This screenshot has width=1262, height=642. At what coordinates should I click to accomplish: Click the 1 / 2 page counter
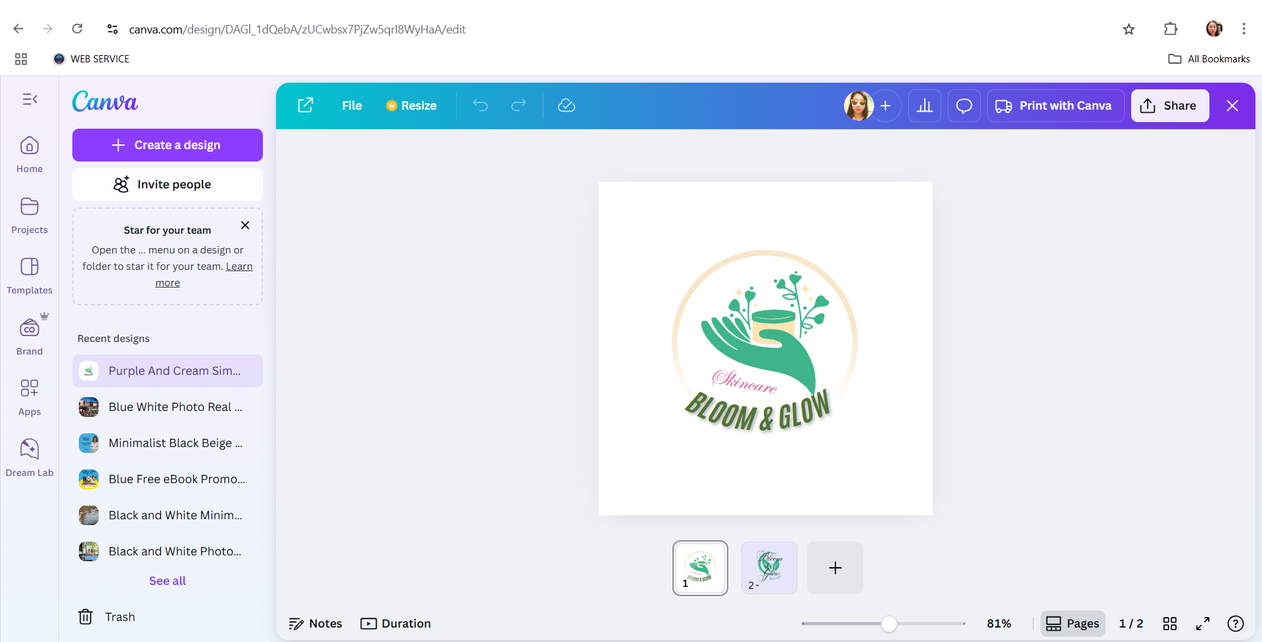(1131, 624)
